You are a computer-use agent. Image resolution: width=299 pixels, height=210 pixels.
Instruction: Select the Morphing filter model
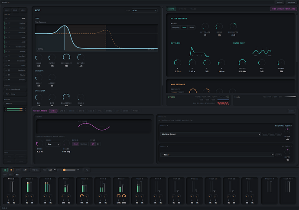[x=176, y=27]
